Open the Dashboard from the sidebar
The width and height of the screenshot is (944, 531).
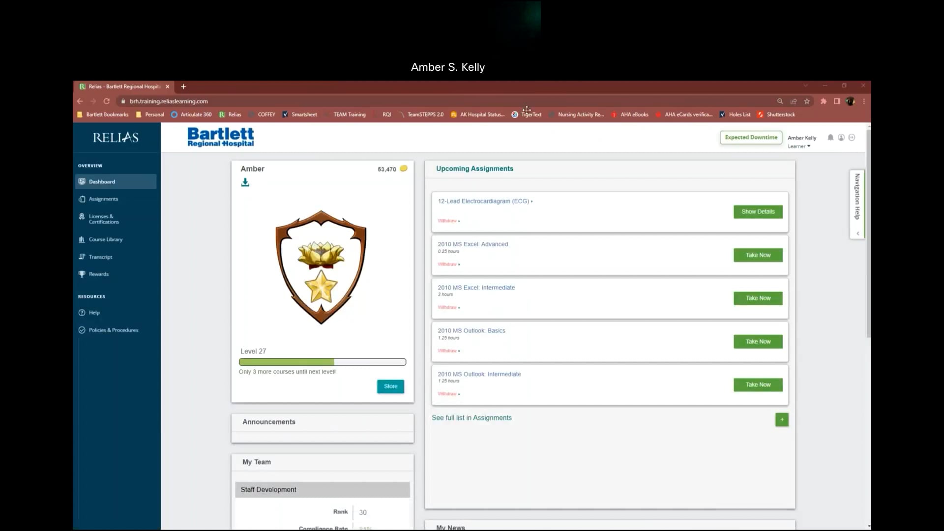click(103, 181)
